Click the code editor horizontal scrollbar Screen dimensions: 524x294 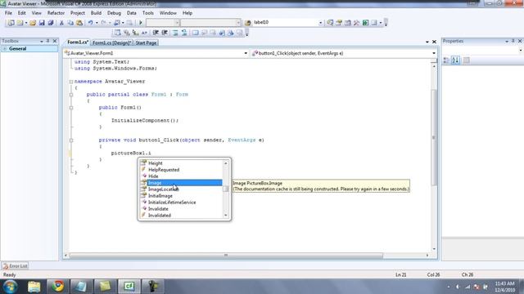226,256
